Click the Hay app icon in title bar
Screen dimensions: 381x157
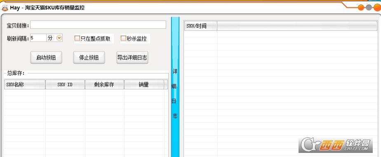click(5, 8)
